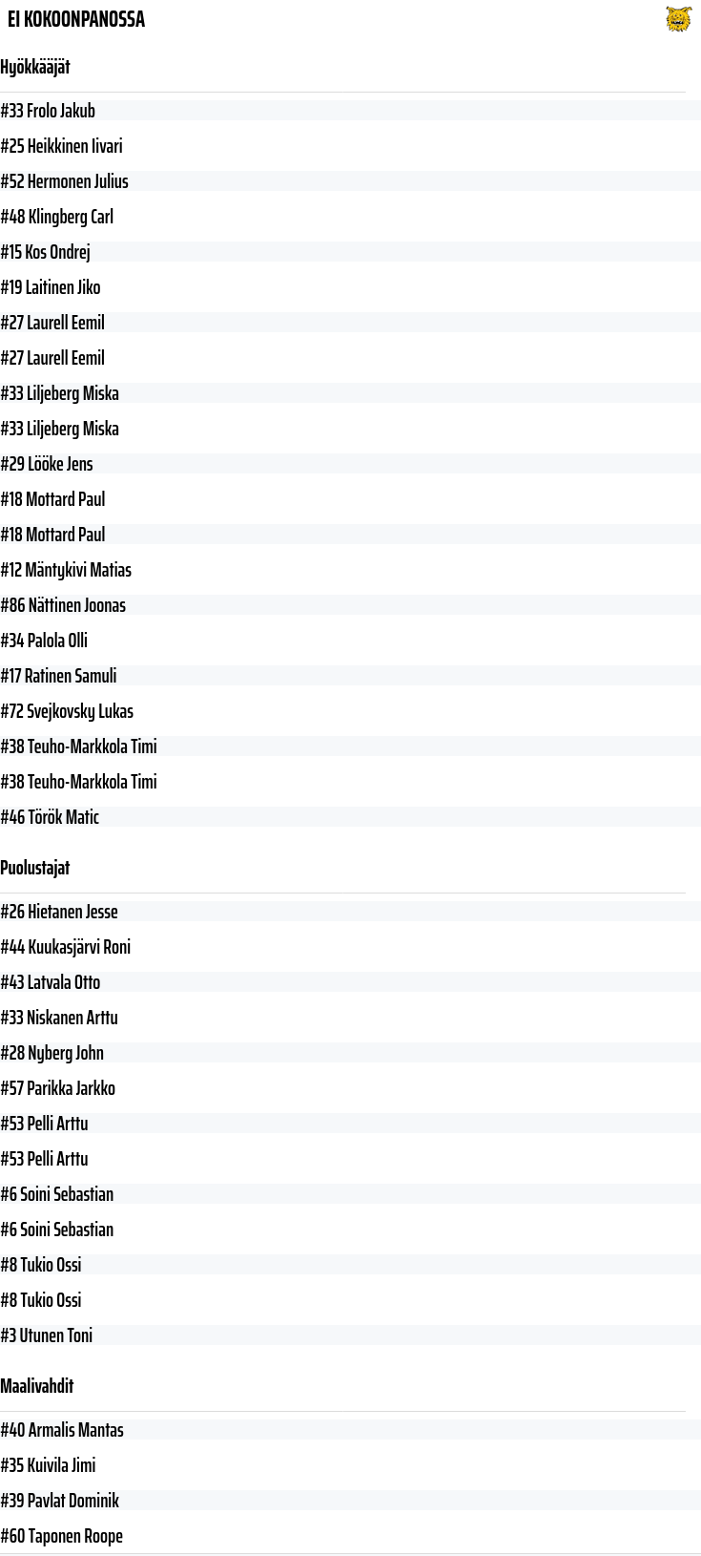The width and height of the screenshot is (701, 1556).
Task: Select #44 Kuukasjärvi Roni
Action: tap(65, 947)
